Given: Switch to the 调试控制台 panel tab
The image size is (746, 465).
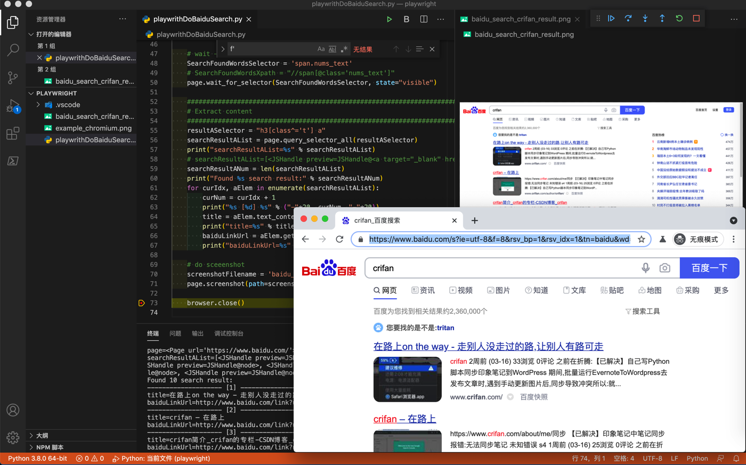Looking at the screenshot, I should click(x=229, y=333).
